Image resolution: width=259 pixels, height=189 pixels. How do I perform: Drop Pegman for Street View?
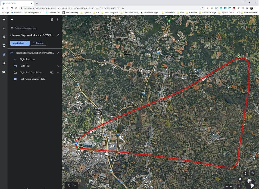pyautogui.click(x=246, y=173)
